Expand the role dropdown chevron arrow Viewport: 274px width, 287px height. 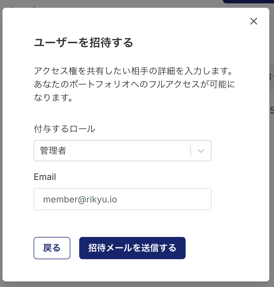coord(201,151)
